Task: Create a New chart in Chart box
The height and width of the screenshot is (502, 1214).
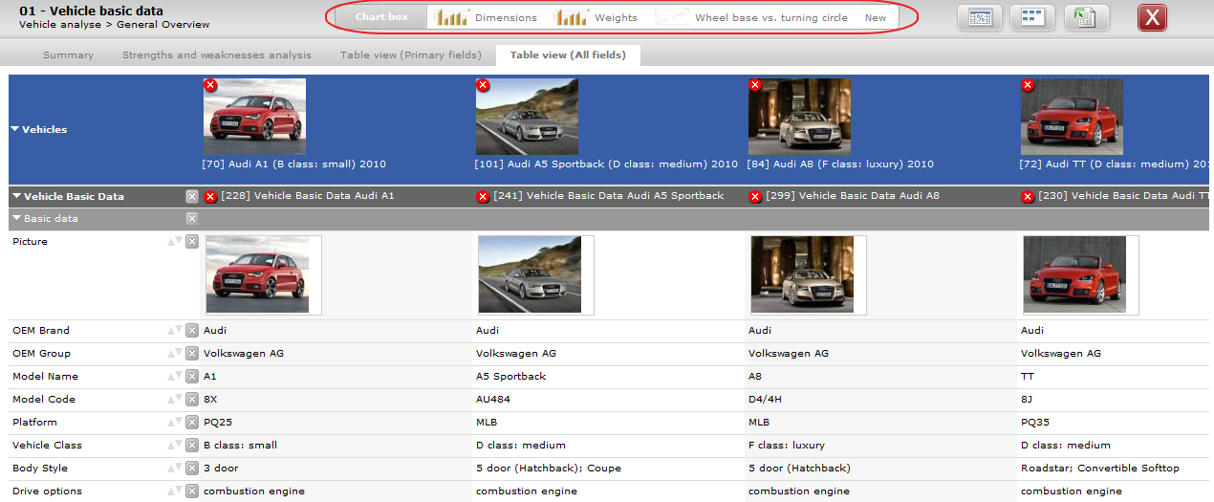Action: pyautogui.click(x=876, y=17)
